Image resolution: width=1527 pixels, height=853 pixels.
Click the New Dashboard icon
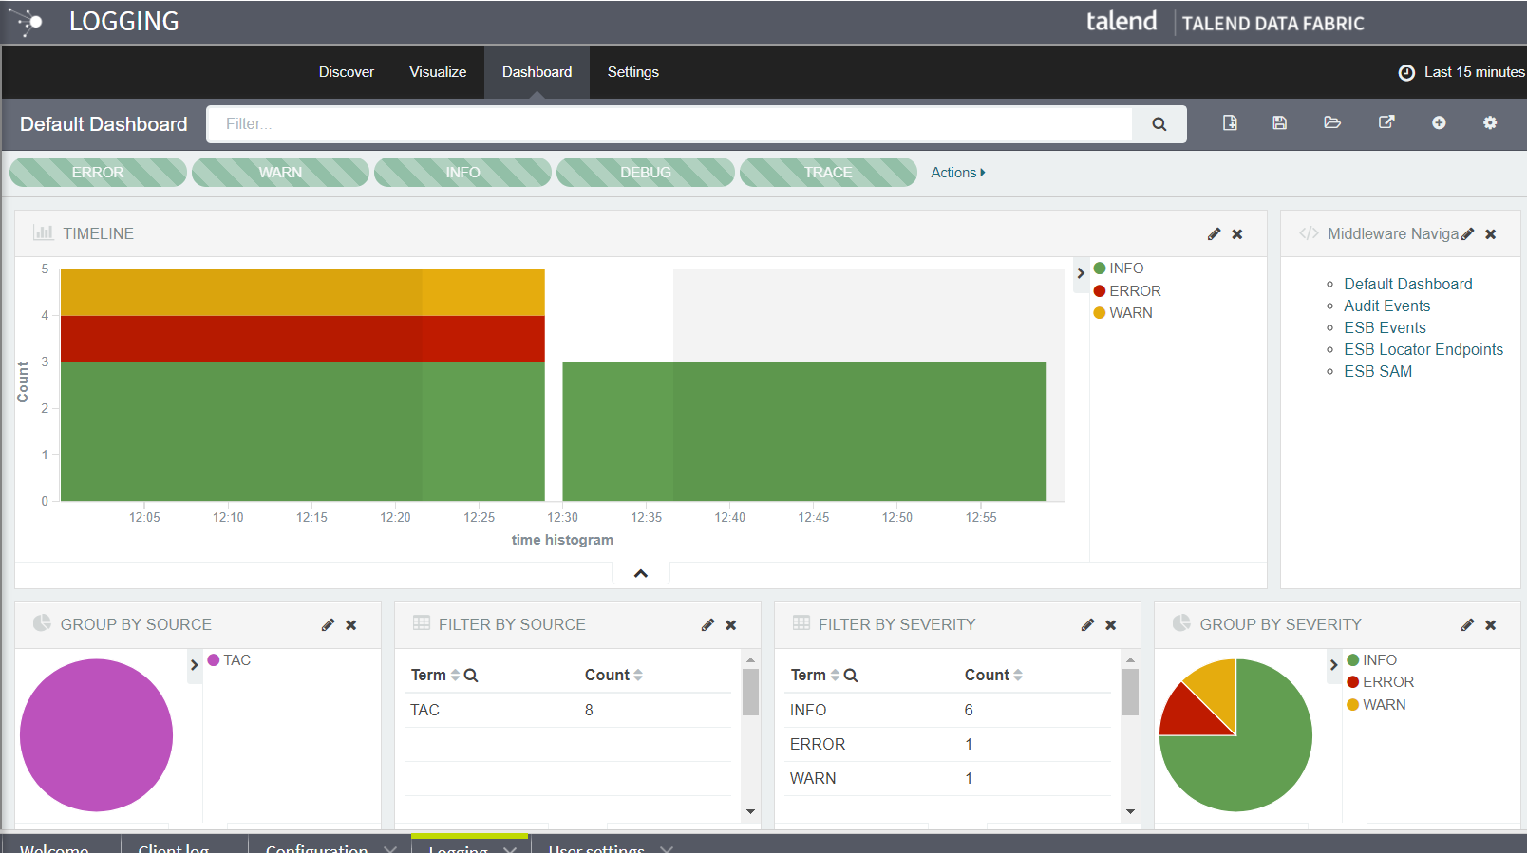pyautogui.click(x=1230, y=123)
